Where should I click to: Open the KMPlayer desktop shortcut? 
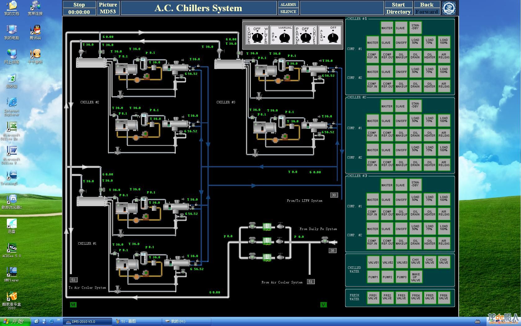[x=11, y=274]
